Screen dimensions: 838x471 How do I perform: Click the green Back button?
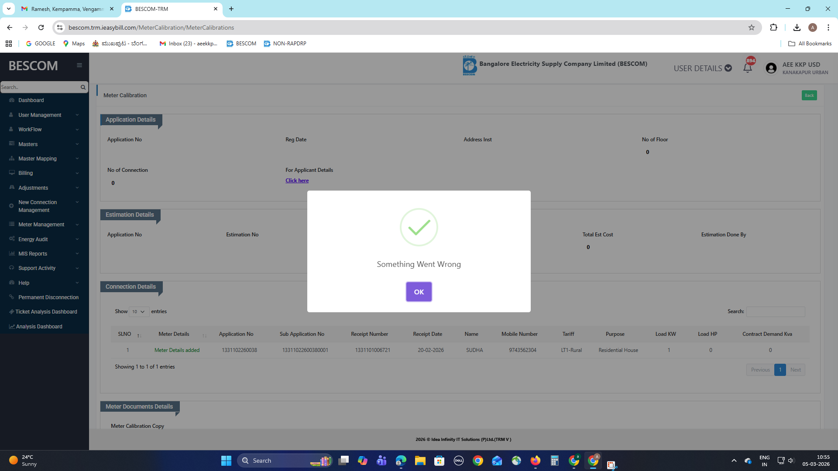(x=809, y=96)
